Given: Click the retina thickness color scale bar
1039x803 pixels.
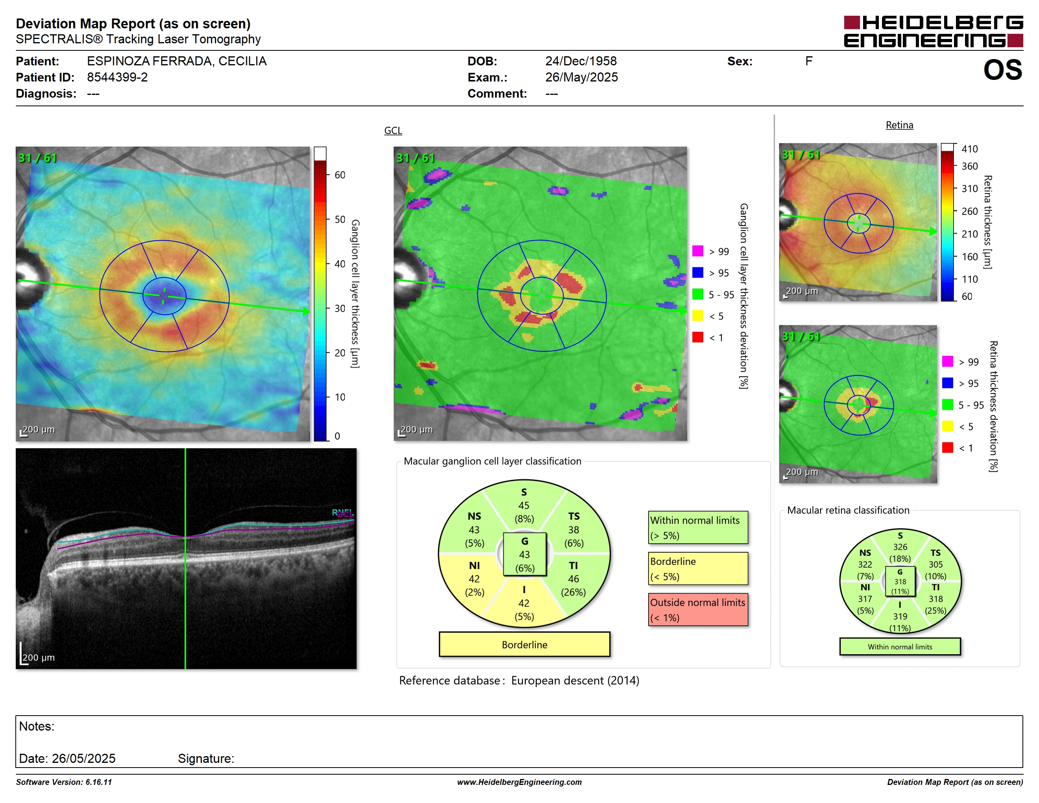Looking at the screenshot, I should (948, 222).
